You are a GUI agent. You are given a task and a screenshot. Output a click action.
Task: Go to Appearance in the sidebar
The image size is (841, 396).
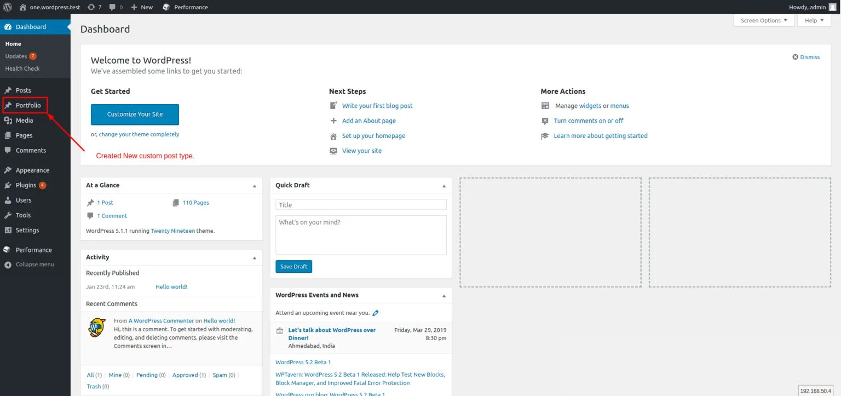pos(32,170)
